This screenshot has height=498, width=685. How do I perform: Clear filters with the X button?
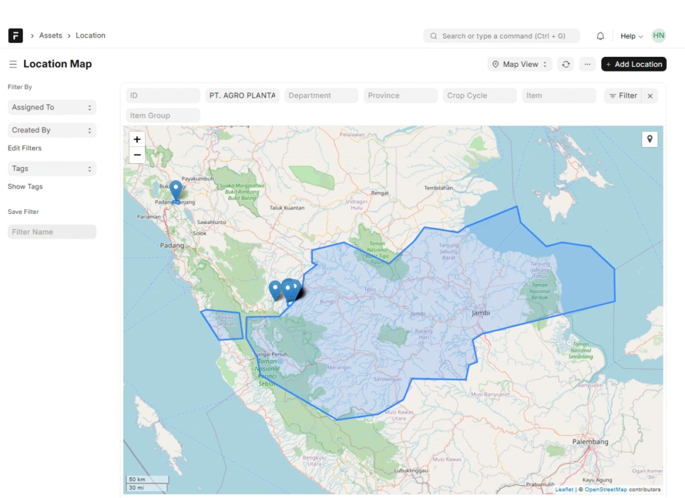[x=650, y=96]
